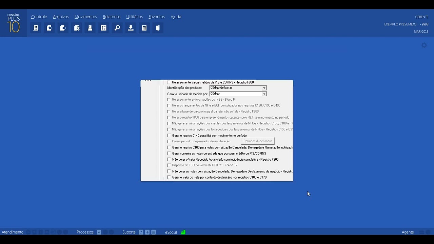Click the Suporte list lines icon
This screenshot has width=434, height=244.
tap(154, 232)
